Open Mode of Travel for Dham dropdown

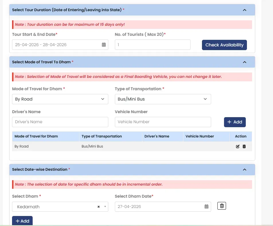coord(60,99)
